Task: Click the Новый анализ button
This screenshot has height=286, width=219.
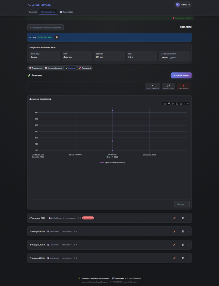Action: click(181, 75)
